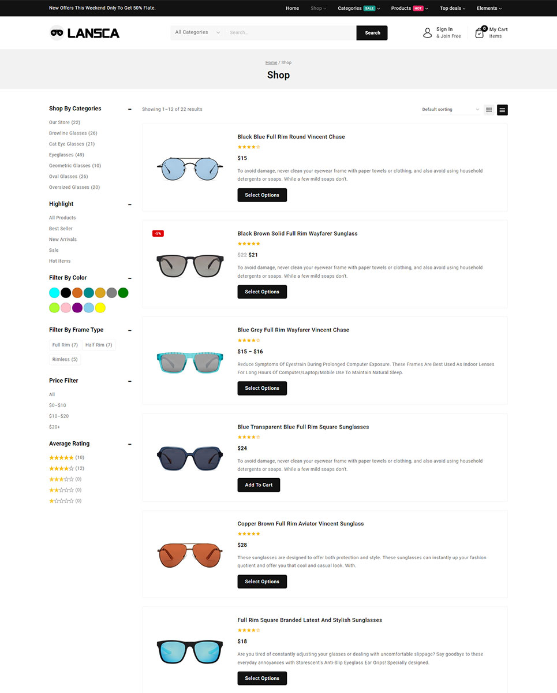The image size is (557, 693).
Task: Add Blue Transparent sunglasses to cart
Action: point(259,485)
